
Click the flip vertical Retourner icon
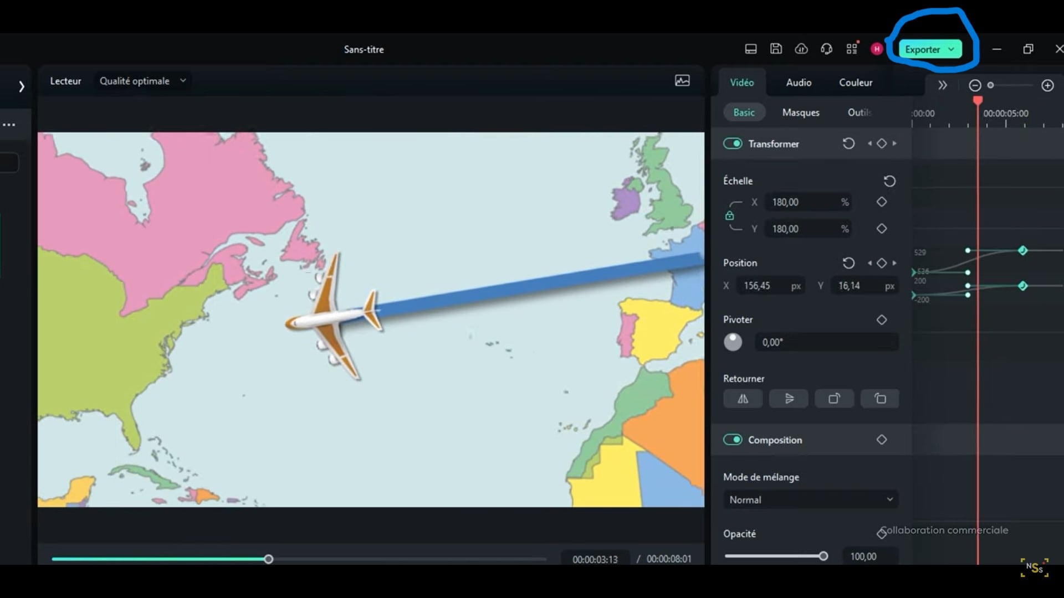click(789, 399)
